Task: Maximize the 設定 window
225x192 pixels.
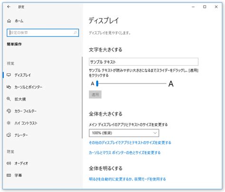Action: coord(205,7)
